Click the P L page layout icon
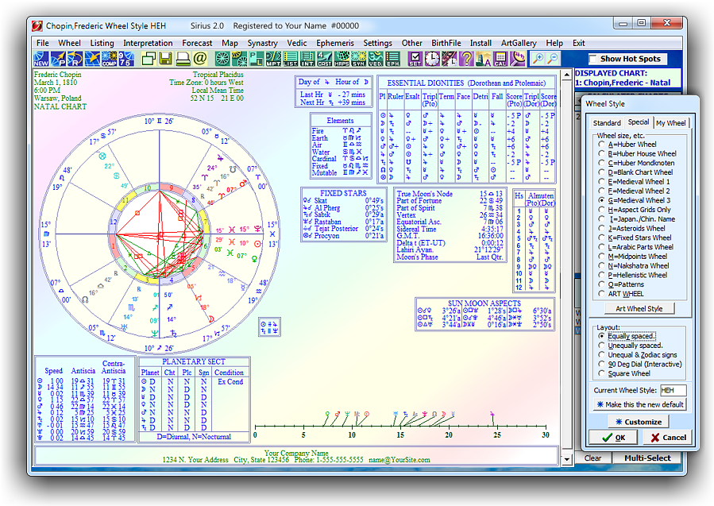This screenshot has width=714, height=506. 256,59
